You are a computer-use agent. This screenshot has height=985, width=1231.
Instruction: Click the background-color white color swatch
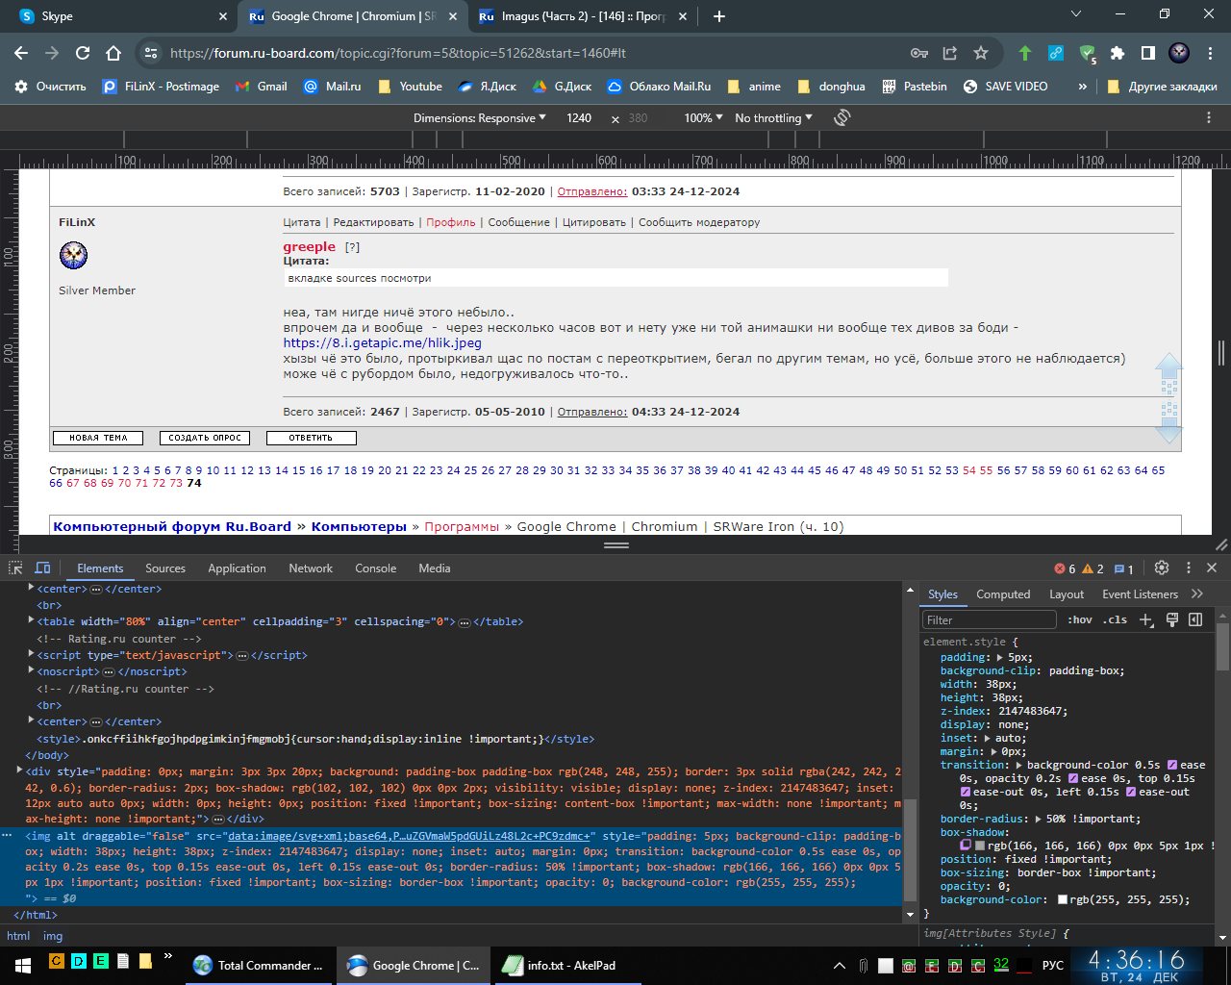pyautogui.click(x=1063, y=899)
